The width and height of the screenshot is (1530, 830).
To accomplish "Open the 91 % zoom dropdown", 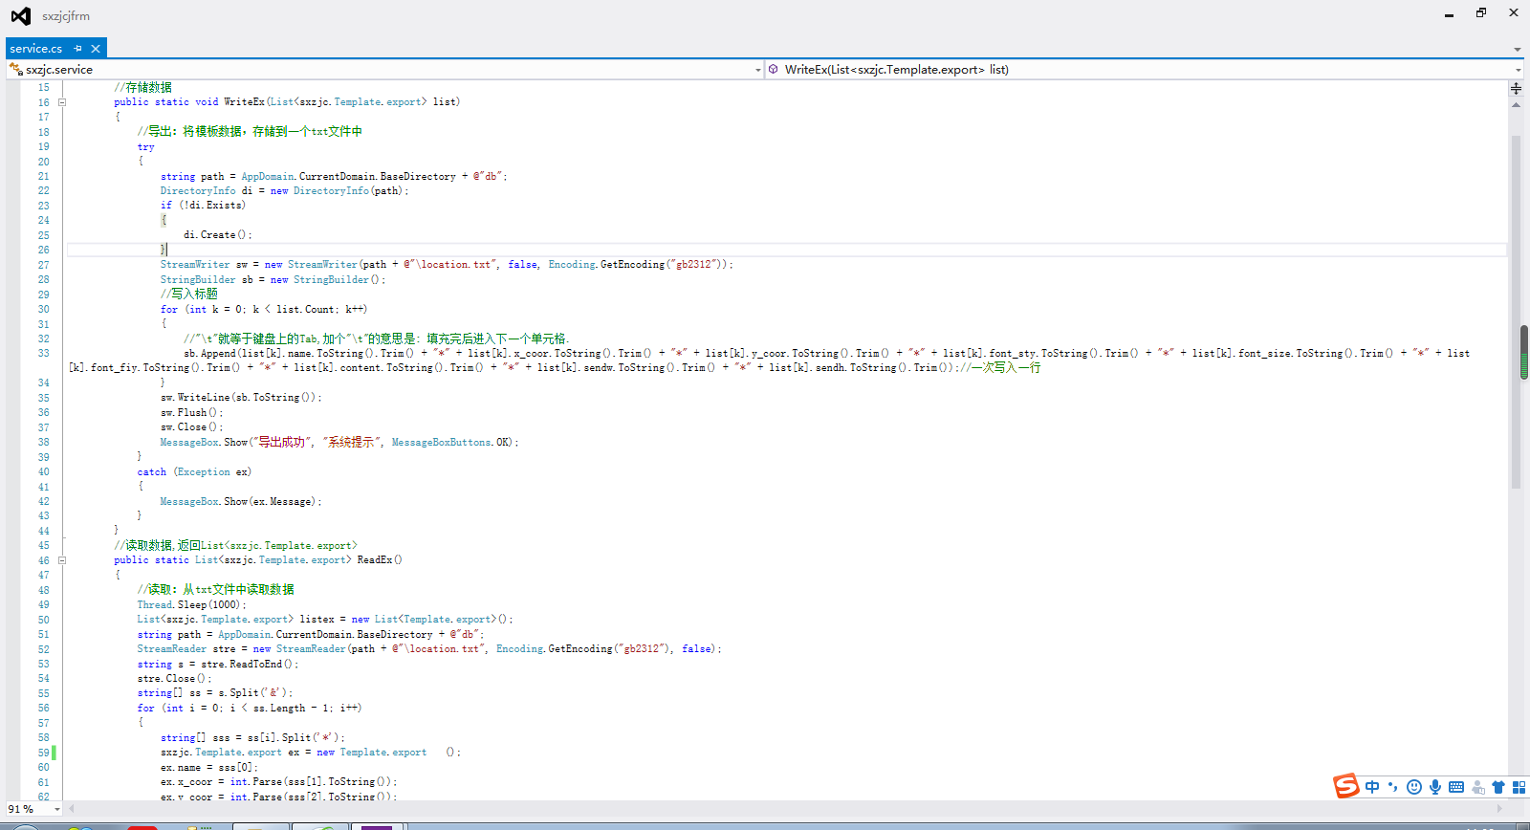I will (57, 809).
